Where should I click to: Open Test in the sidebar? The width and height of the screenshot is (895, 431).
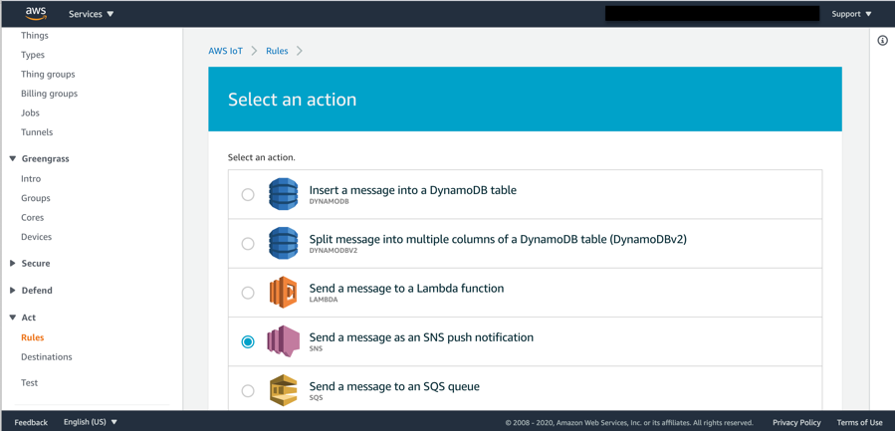click(x=29, y=382)
